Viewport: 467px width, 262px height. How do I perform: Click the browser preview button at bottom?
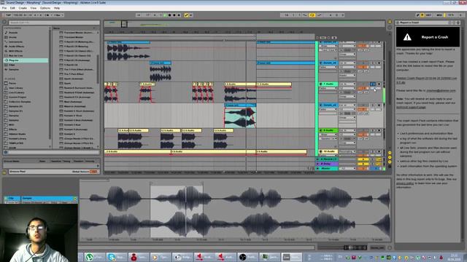click(x=5, y=152)
